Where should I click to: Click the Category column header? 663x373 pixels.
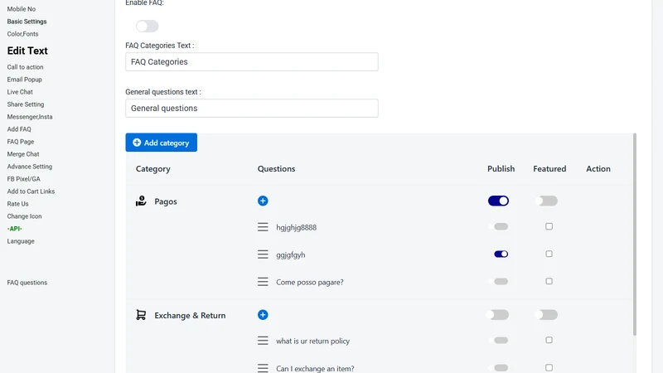point(152,169)
